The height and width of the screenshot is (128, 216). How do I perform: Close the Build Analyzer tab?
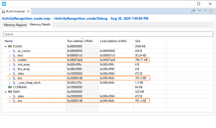tap(28, 11)
